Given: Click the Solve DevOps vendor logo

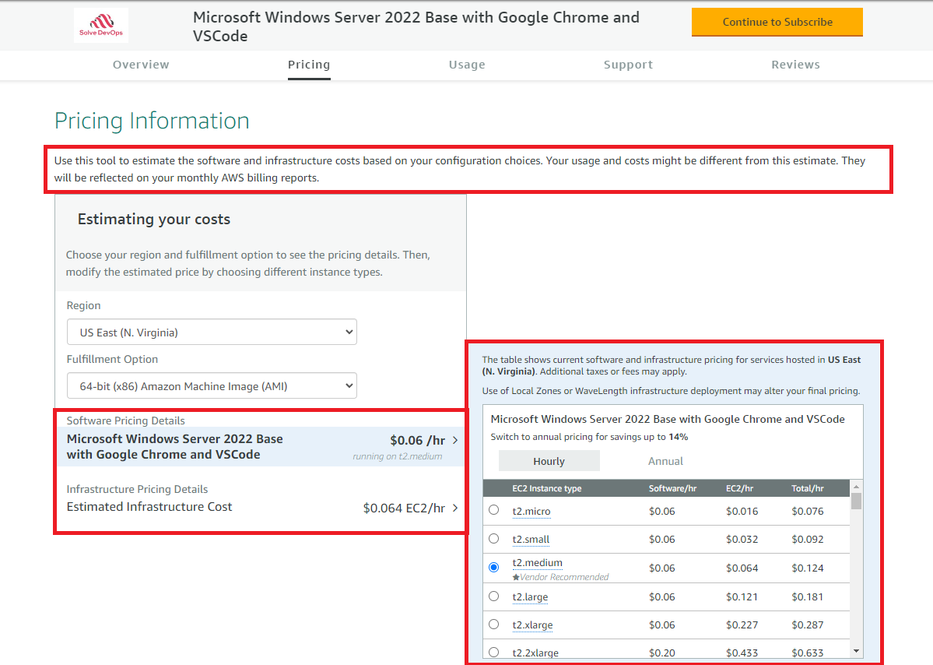Looking at the screenshot, I should (x=101, y=25).
